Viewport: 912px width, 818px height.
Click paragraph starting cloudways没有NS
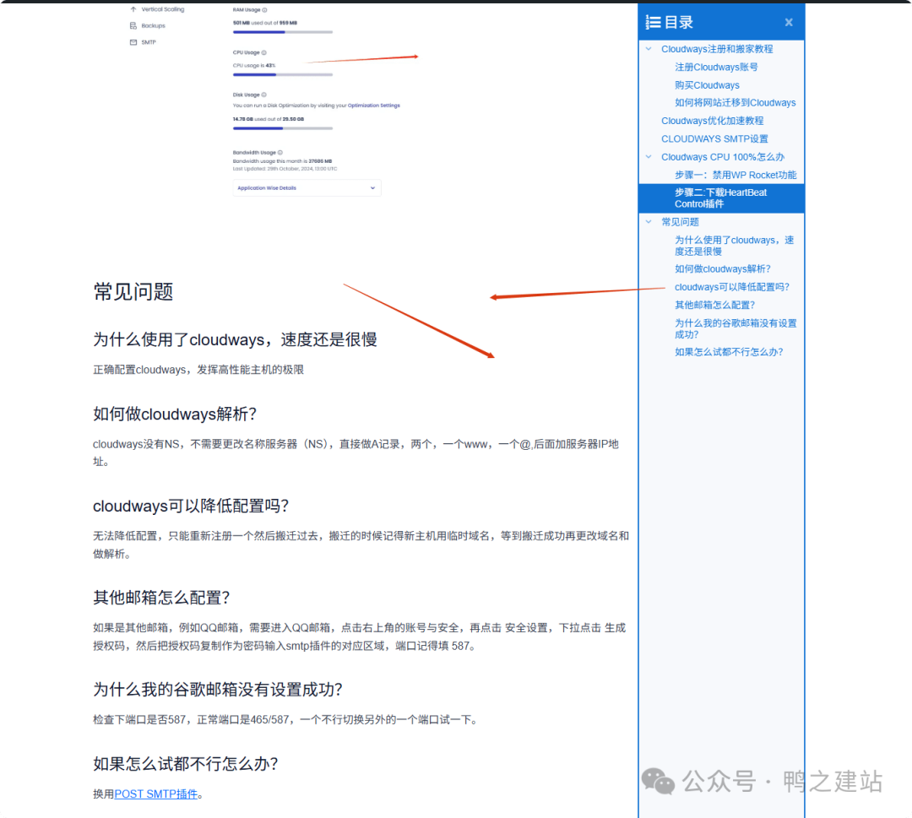click(x=356, y=452)
